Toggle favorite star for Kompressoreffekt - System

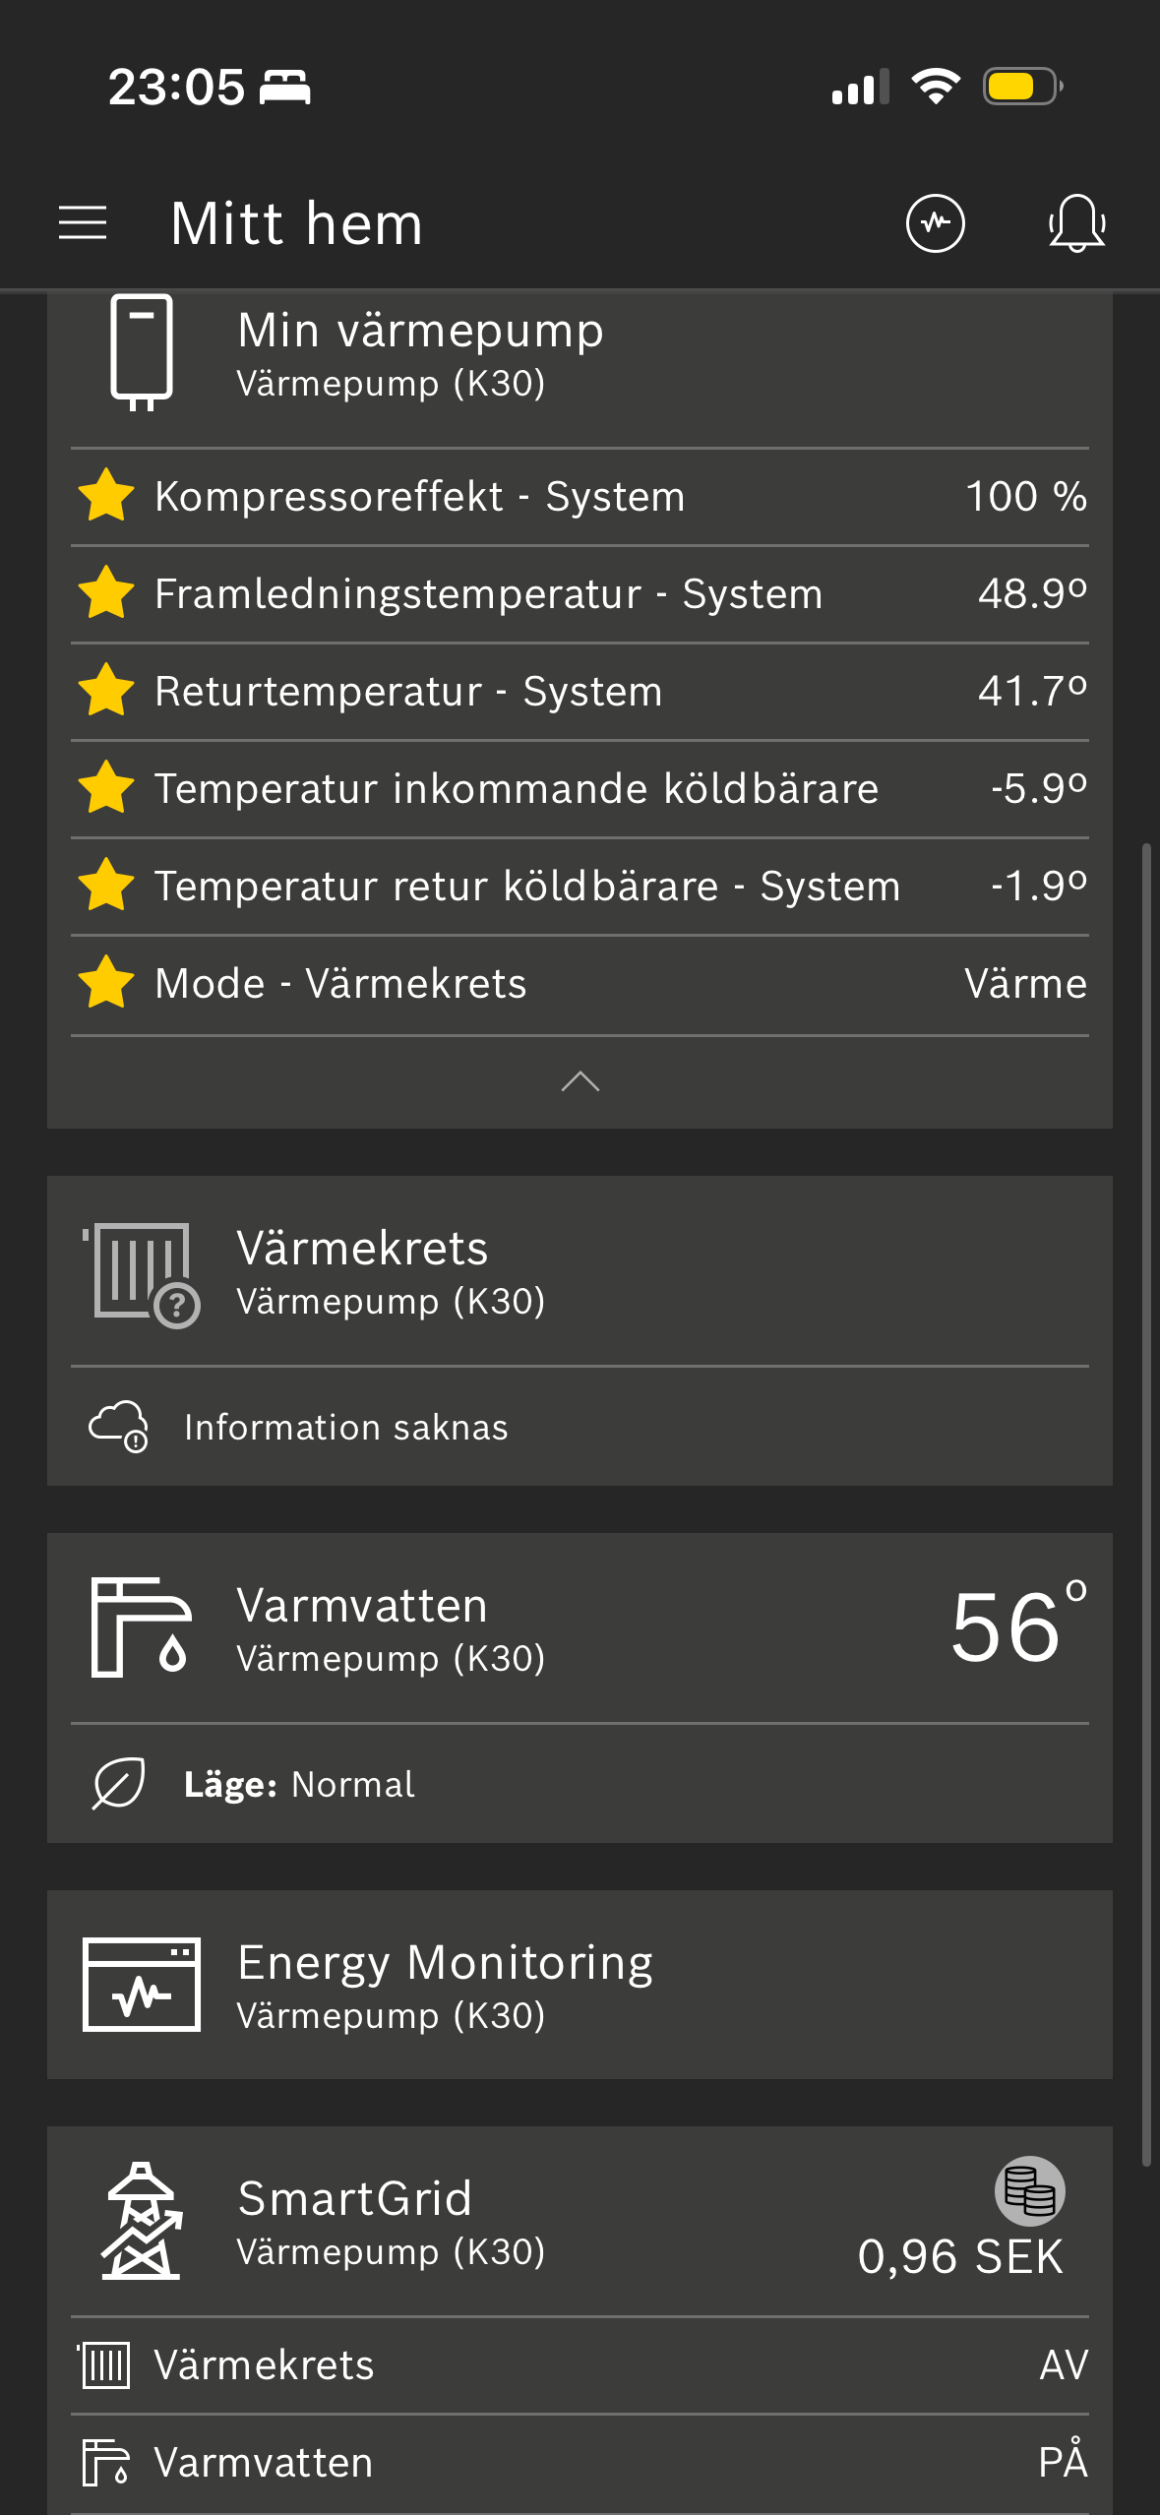pos(106,496)
